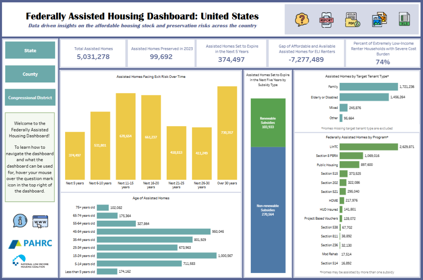The height and width of the screenshot is (280, 423).
Task: Click HUD Insured label
Action: click(328, 210)
